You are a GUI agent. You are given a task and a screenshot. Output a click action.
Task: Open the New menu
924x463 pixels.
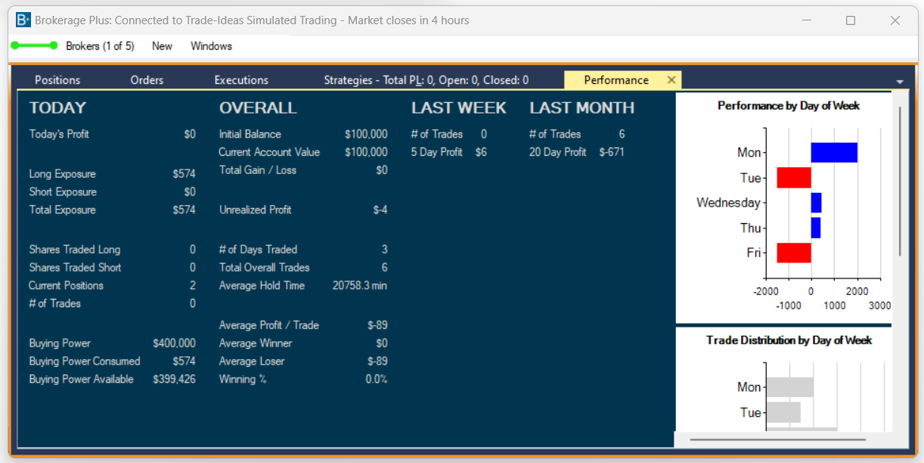coord(162,46)
